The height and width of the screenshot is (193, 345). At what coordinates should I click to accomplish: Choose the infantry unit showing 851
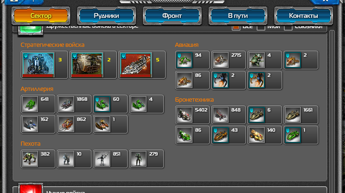tap(110, 159)
